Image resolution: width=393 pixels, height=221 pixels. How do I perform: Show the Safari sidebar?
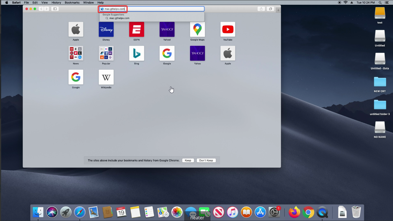tap(55, 9)
